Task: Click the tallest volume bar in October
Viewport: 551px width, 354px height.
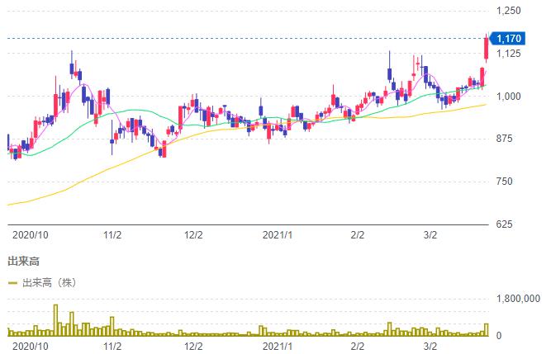Action: tap(55, 320)
